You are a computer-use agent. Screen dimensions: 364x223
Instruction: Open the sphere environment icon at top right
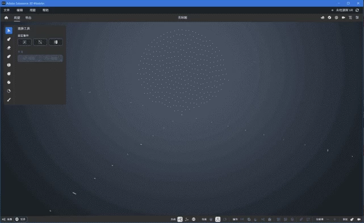tap(336, 18)
